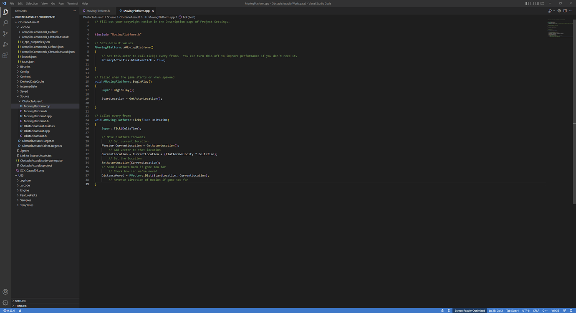Toggle Screen Reader Optimized mode

(469, 310)
